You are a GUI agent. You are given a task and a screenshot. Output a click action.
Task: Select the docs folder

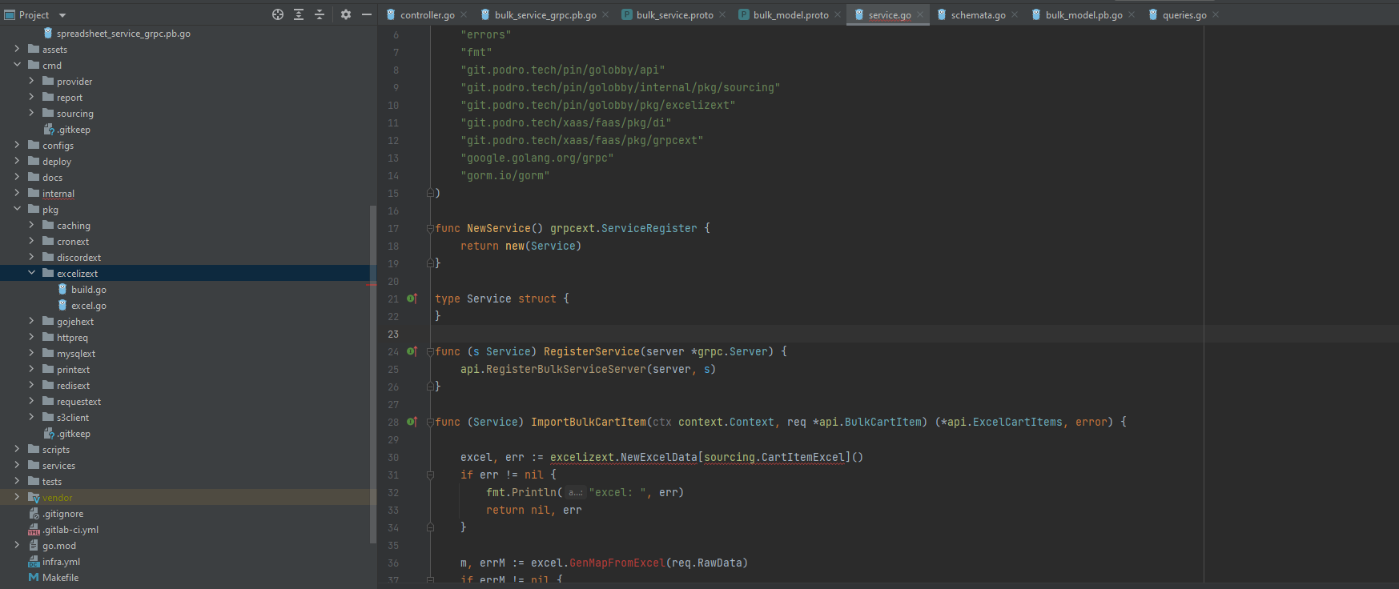click(52, 178)
